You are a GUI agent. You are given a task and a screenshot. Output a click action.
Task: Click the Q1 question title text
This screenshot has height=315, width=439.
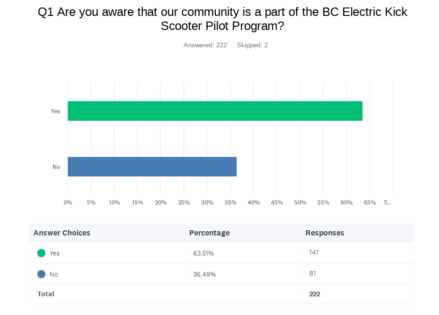point(222,19)
